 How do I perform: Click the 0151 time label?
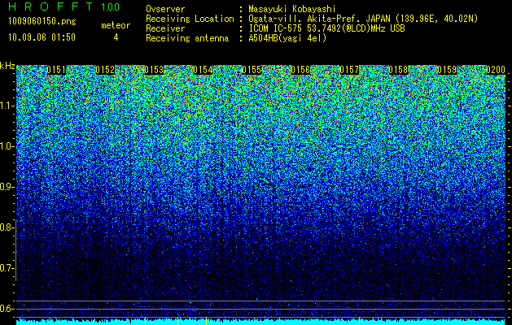pyautogui.click(x=56, y=70)
